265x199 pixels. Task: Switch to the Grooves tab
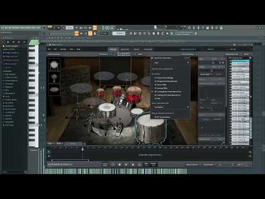coord(125,49)
